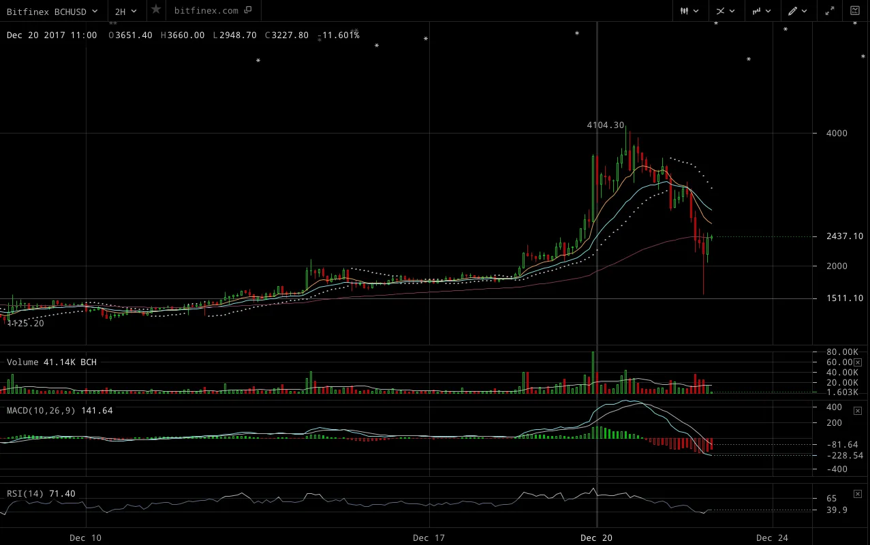Click the 1125.20 low price marker
870x545 pixels.
tap(26, 324)
